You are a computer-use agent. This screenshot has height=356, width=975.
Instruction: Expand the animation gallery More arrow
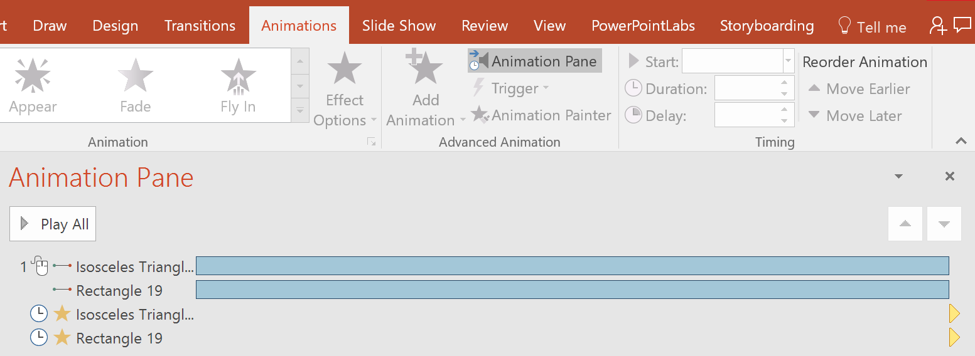[300, 111]
